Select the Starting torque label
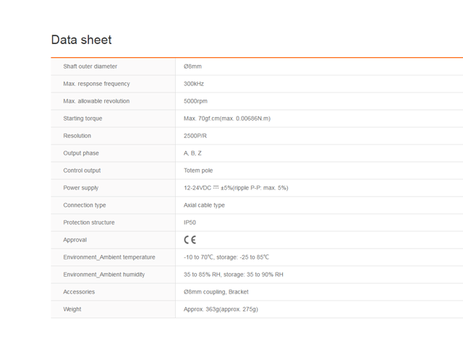 pos(82,119)
